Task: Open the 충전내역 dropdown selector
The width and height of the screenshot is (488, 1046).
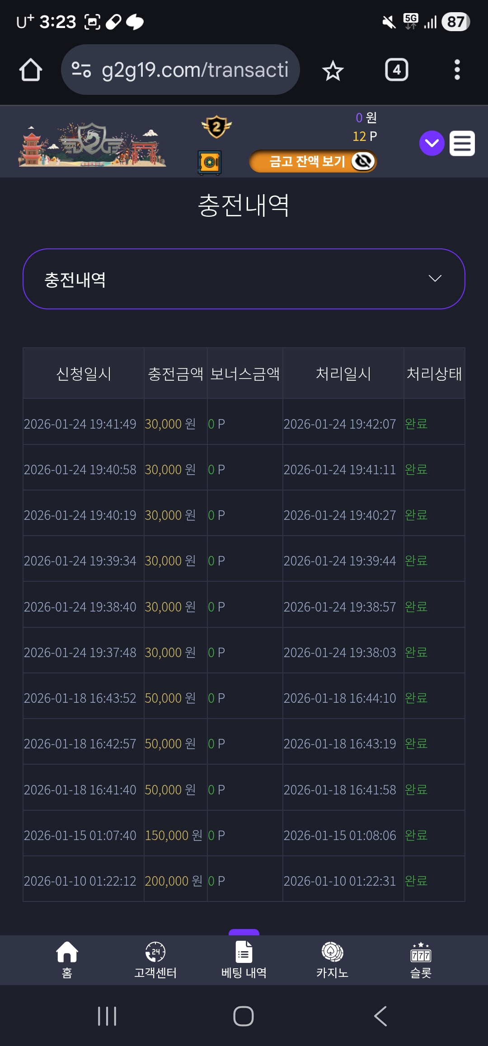Action: [244, 279]
